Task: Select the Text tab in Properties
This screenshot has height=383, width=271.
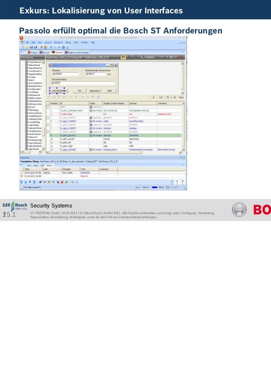Action: [29, 165]
